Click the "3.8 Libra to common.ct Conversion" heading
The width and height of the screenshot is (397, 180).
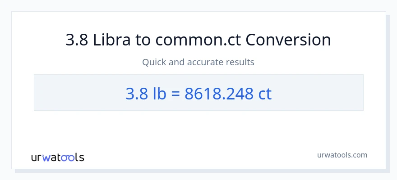(198, 40)
